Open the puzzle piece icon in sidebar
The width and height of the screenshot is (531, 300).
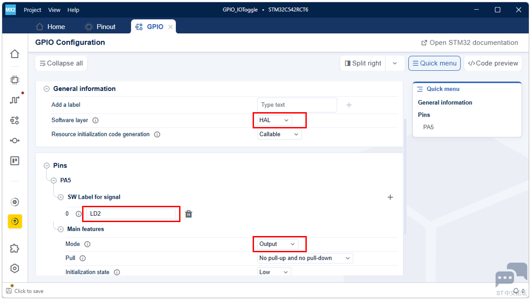14,249
